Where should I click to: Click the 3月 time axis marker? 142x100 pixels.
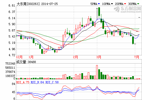pyautogui.click(x=99, y=57)
